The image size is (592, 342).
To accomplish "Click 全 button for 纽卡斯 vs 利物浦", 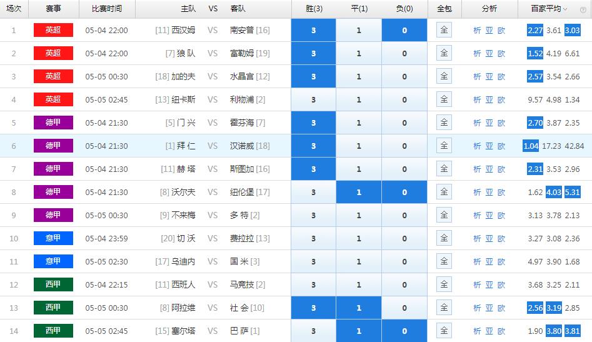I will pos(444,99).
